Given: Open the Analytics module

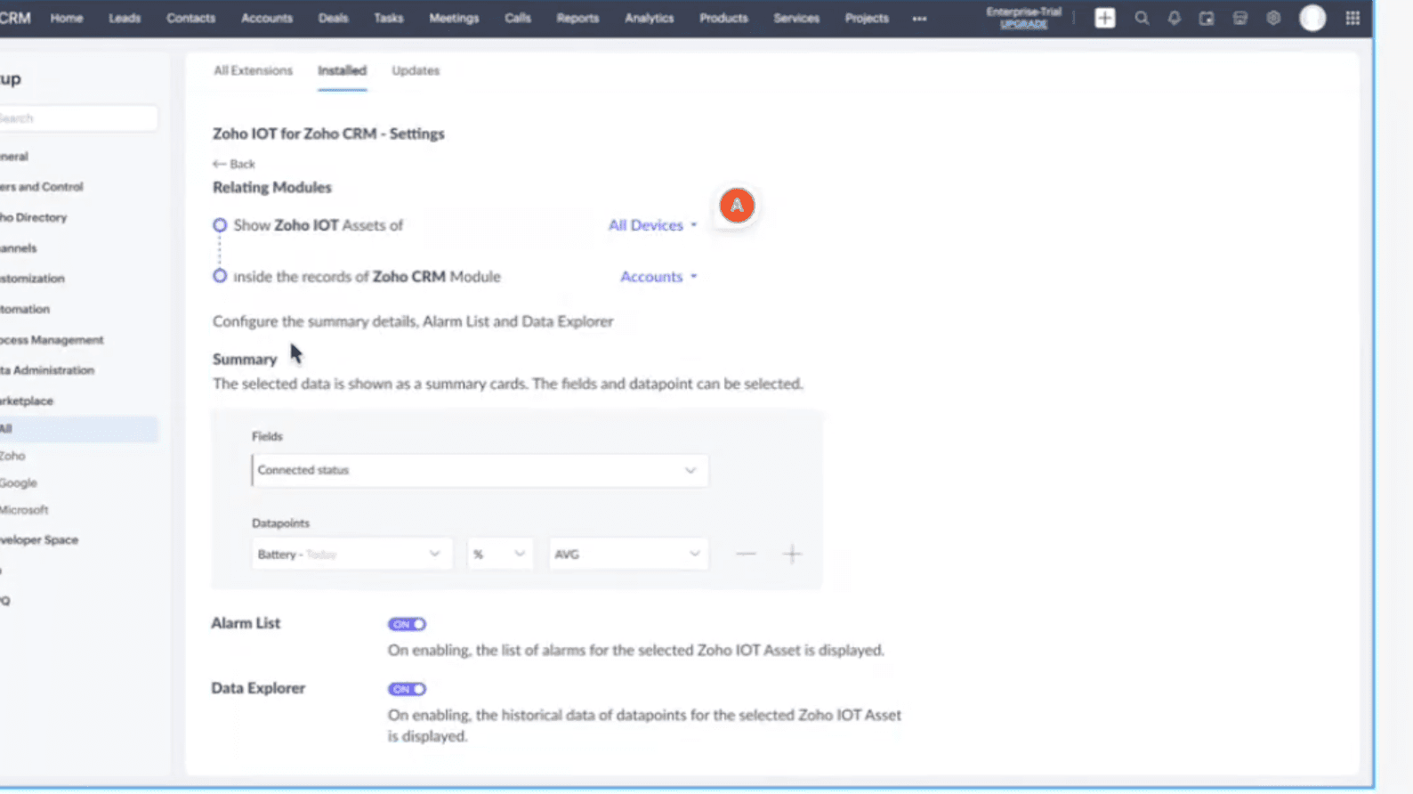Looking at the screenshot, I should coord(649,18).
